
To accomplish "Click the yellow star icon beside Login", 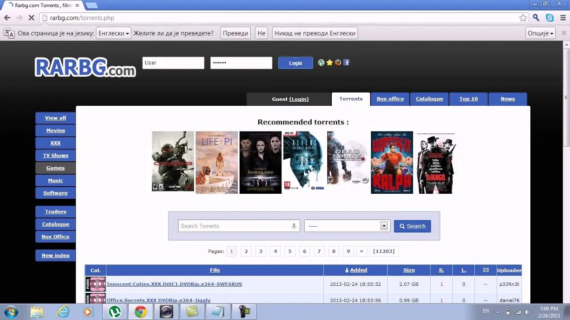I will (x=330, y=63).
